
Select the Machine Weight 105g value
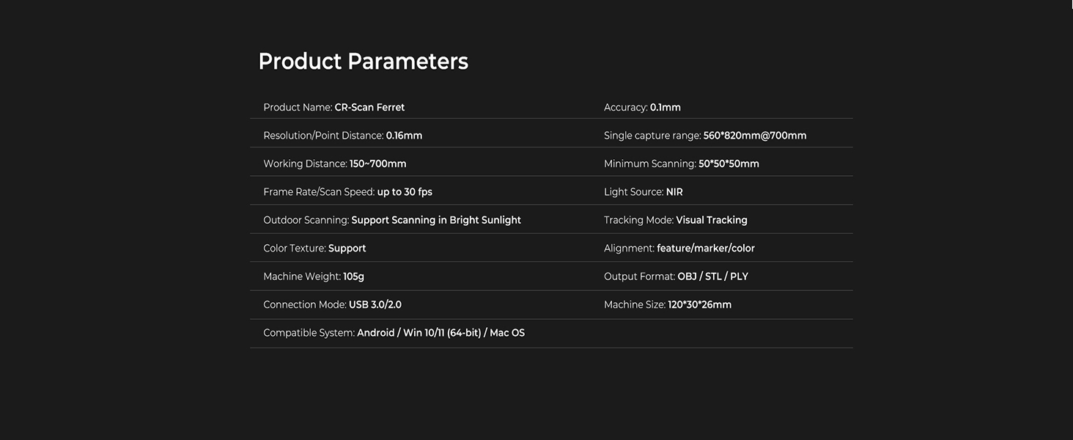click(353, 277)
